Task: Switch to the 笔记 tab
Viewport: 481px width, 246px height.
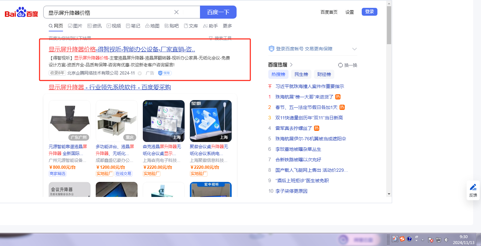Action: click(x=133, y=26)
